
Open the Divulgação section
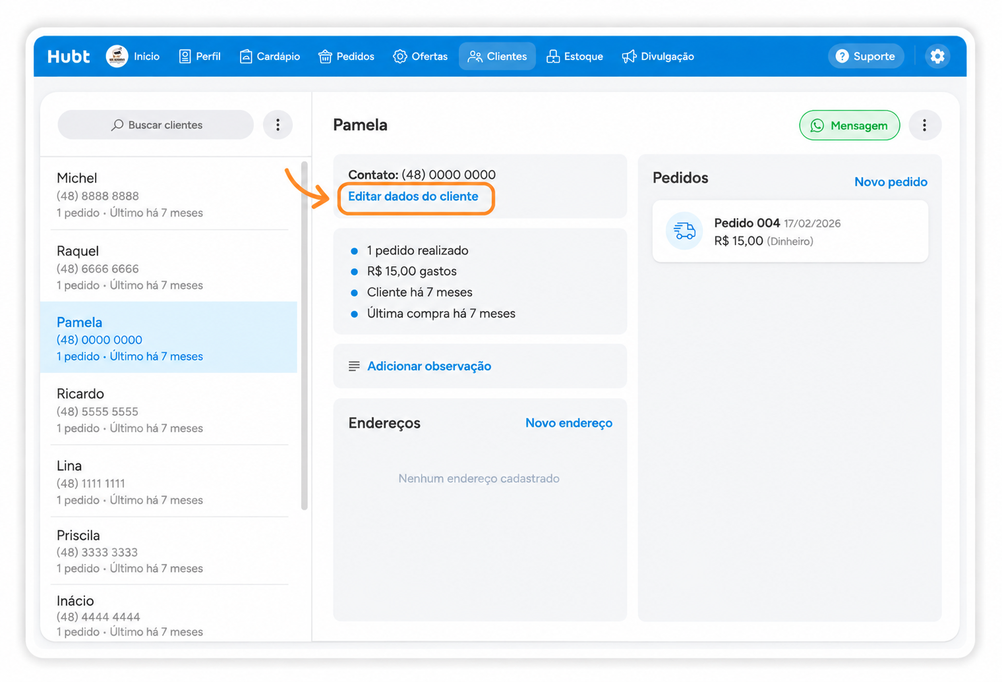click(658, 57)
